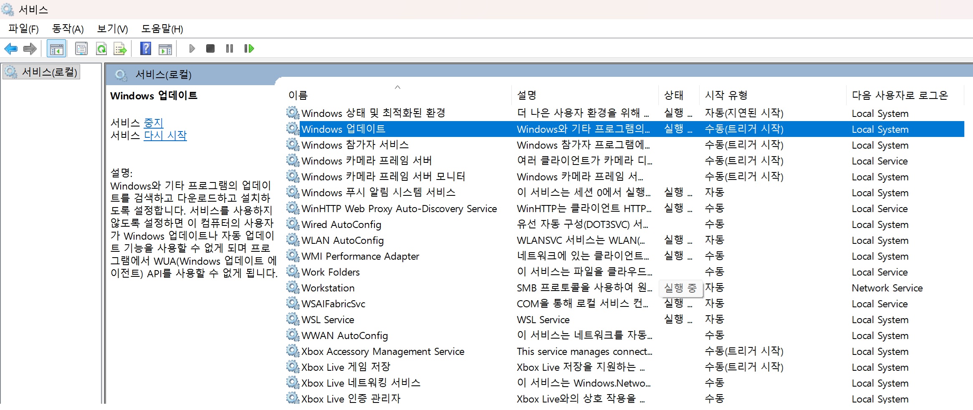Click the Restart Service icon
Screen dimensions: 973x410
[x=249, y=49]
